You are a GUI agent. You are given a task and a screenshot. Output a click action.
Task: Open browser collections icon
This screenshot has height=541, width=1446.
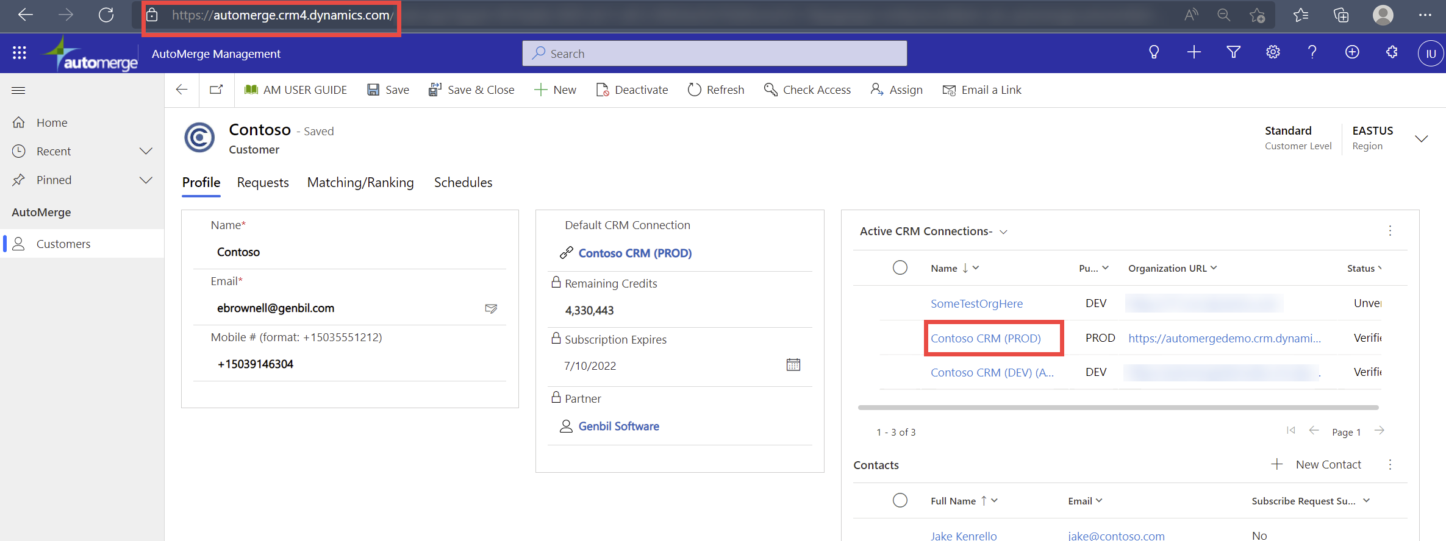pyautogui.click(x=1341, y=15)
